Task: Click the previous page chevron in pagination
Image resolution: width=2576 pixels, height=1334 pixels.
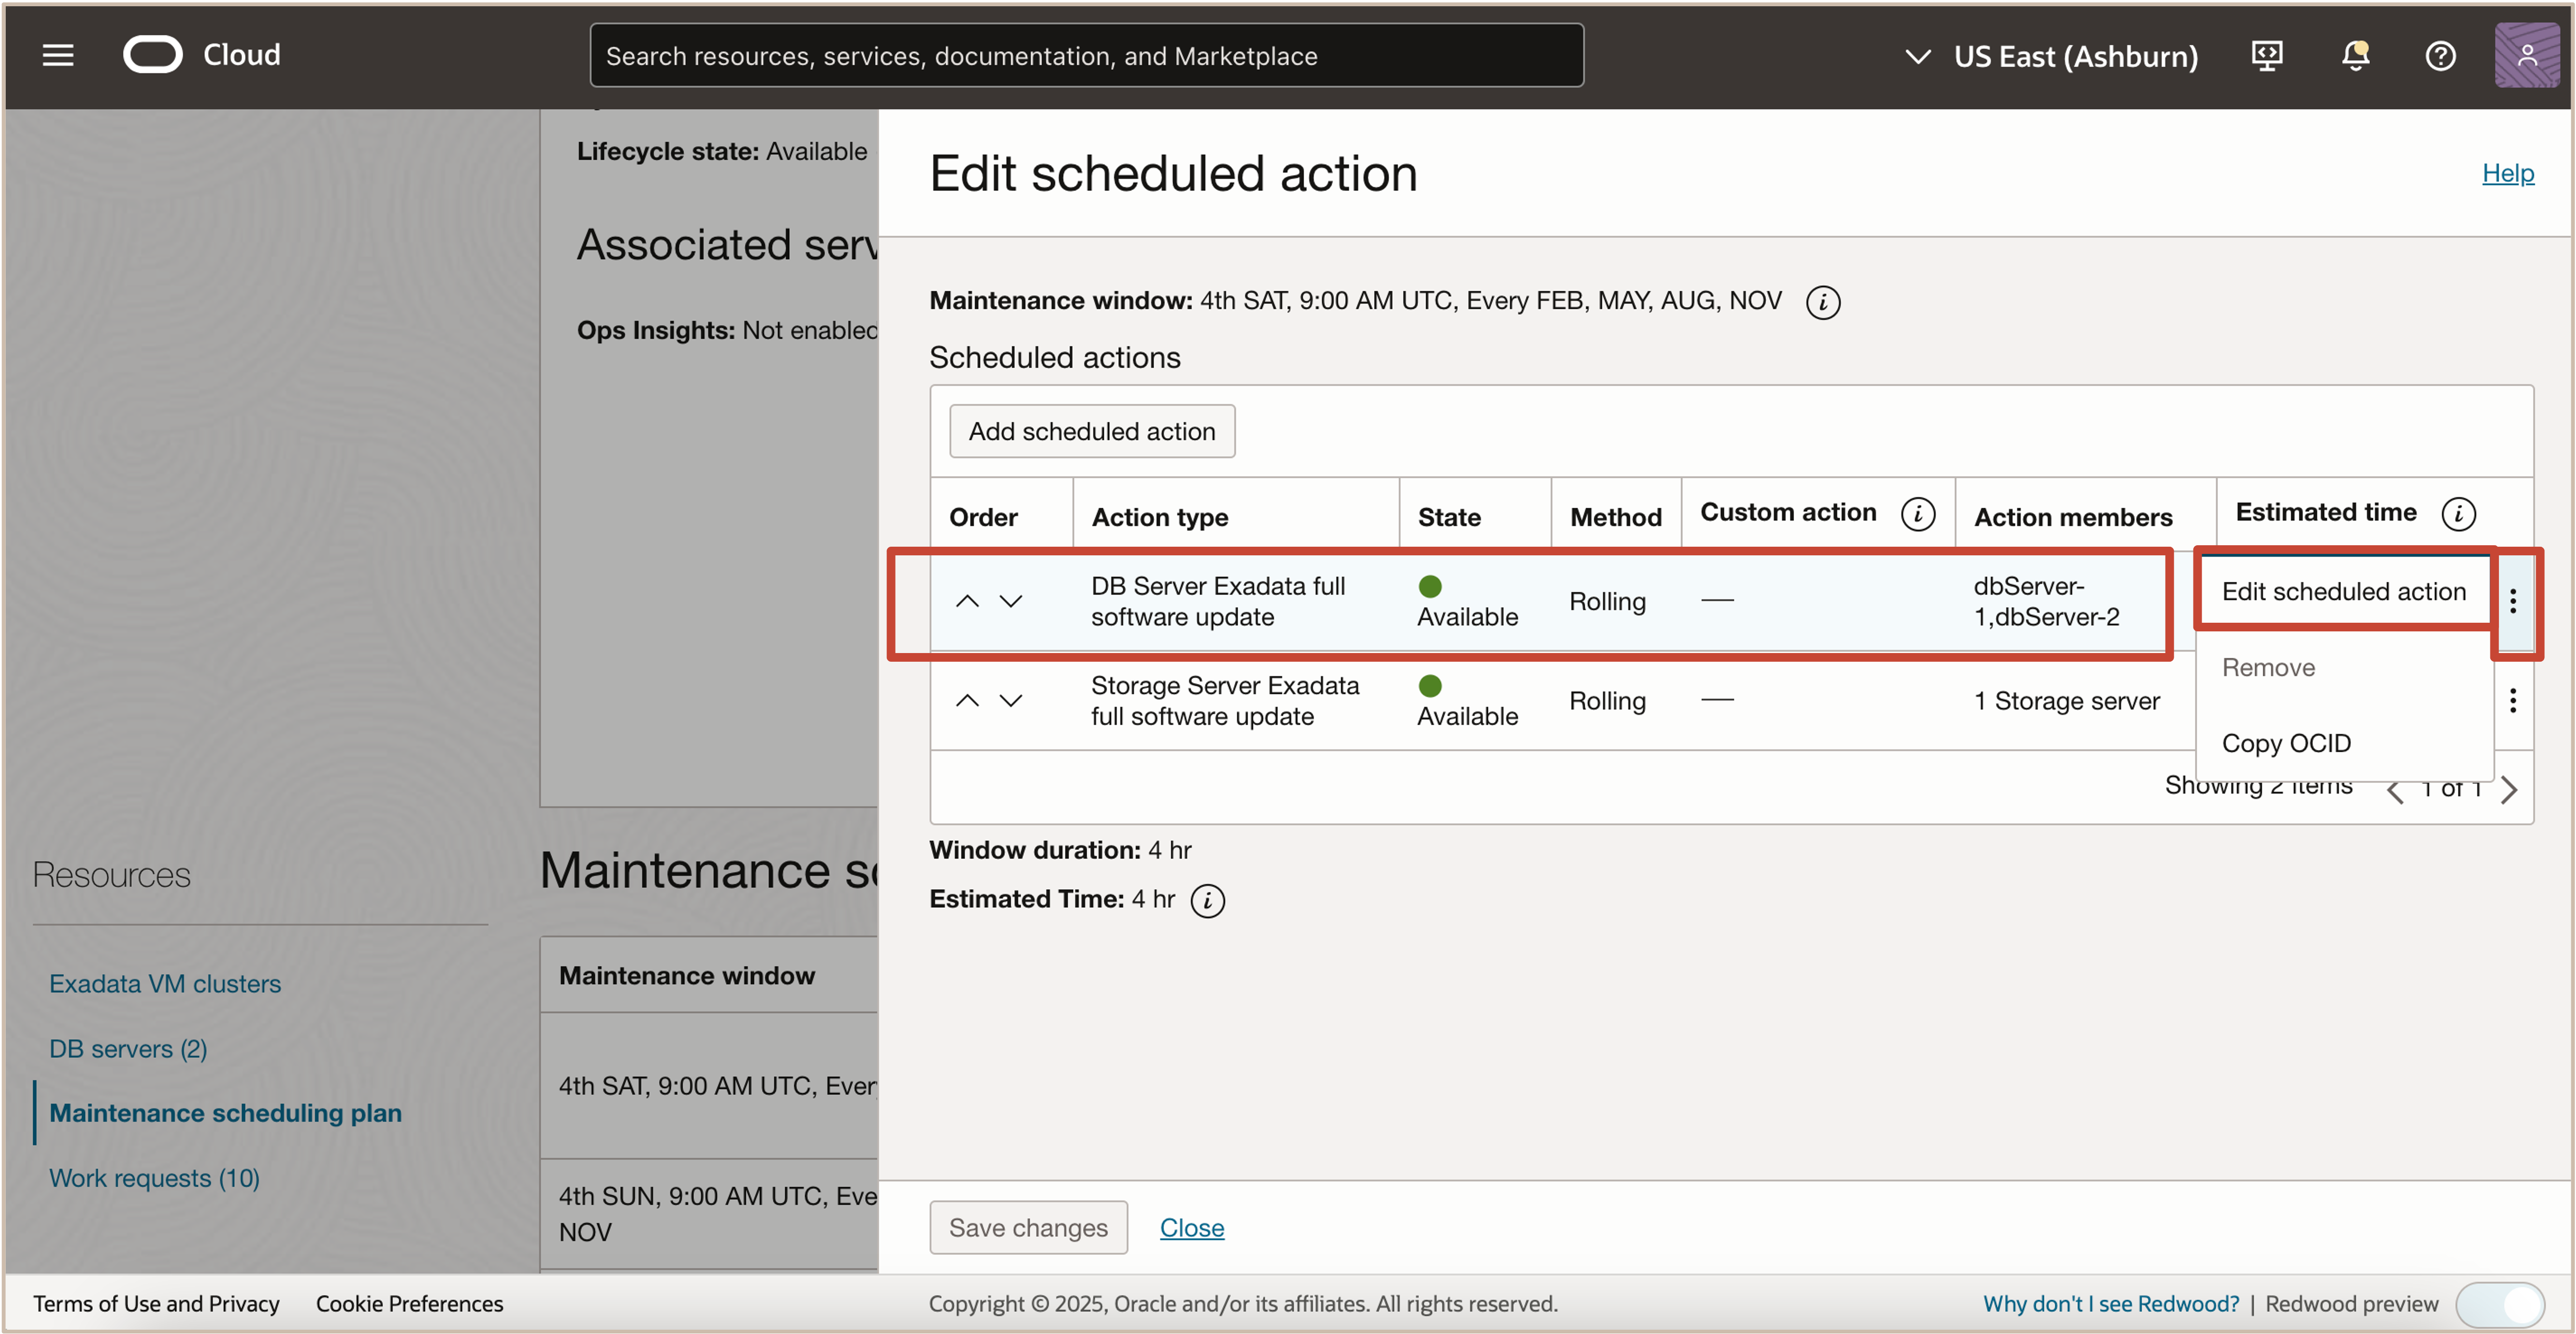Action: (x=2396, y=789)
